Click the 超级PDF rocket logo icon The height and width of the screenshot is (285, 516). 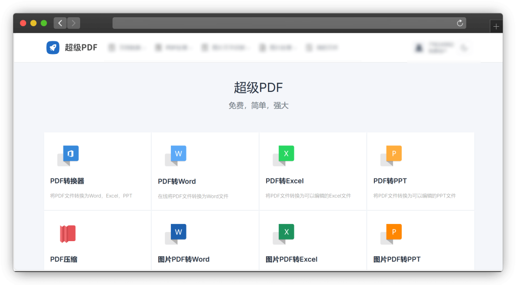(x=52, y=47)
